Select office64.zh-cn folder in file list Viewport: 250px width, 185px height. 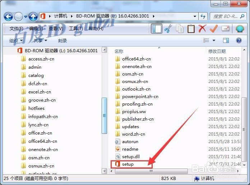(x=133, y=59)
